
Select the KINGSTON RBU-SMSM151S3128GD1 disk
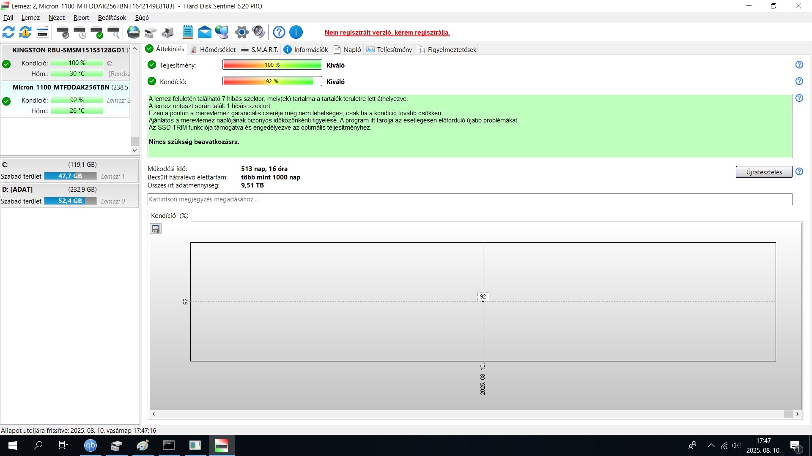69,50
